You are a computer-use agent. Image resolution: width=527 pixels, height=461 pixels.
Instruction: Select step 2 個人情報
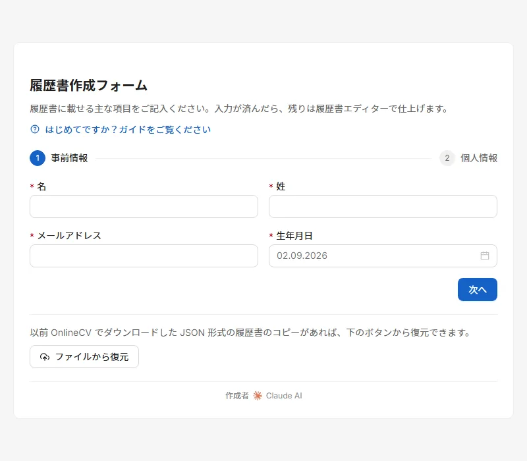(468, 158)
